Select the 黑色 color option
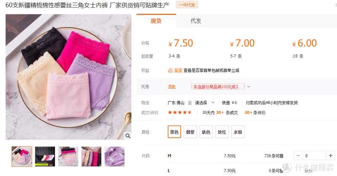Image resolution: width=337 pixels, height=176 pixels. coord(174,132)
